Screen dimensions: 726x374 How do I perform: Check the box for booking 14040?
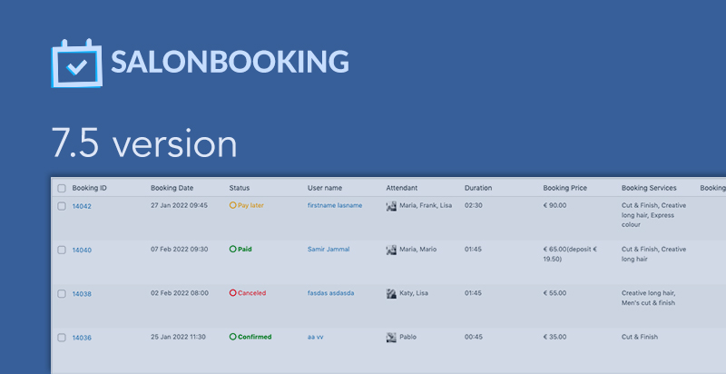point(62,250)
